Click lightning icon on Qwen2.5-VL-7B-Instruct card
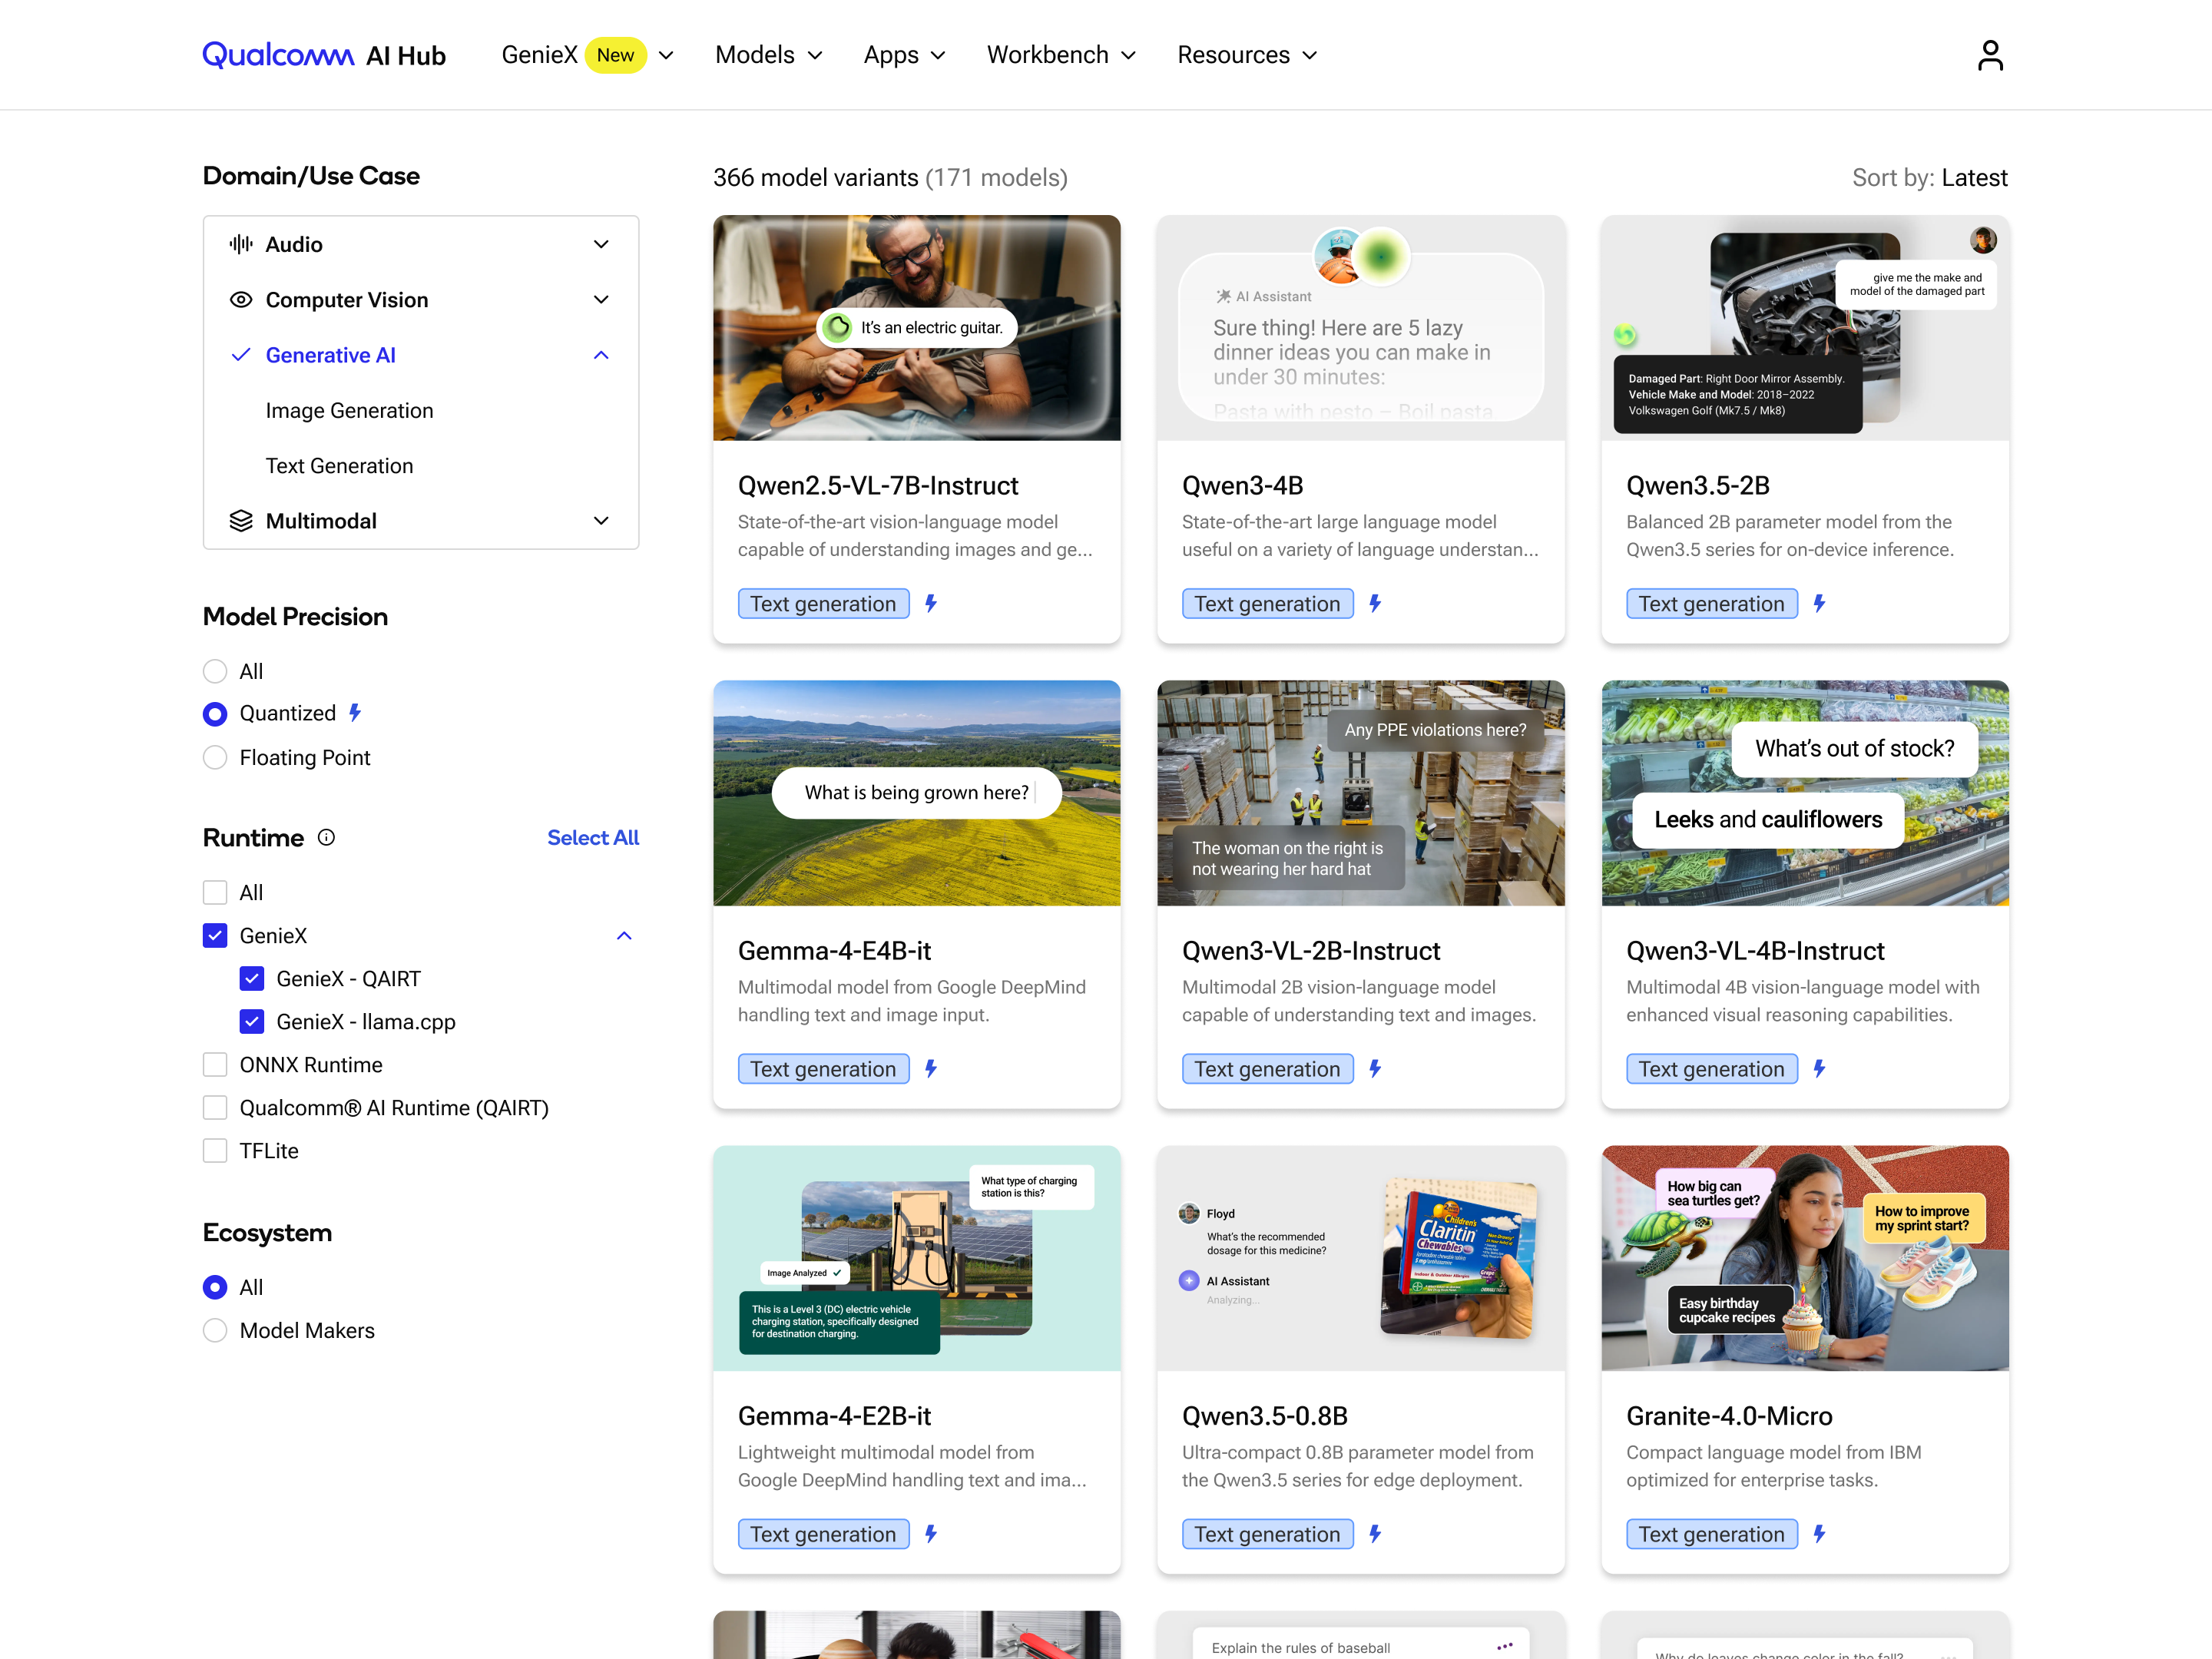 [931, 603]
